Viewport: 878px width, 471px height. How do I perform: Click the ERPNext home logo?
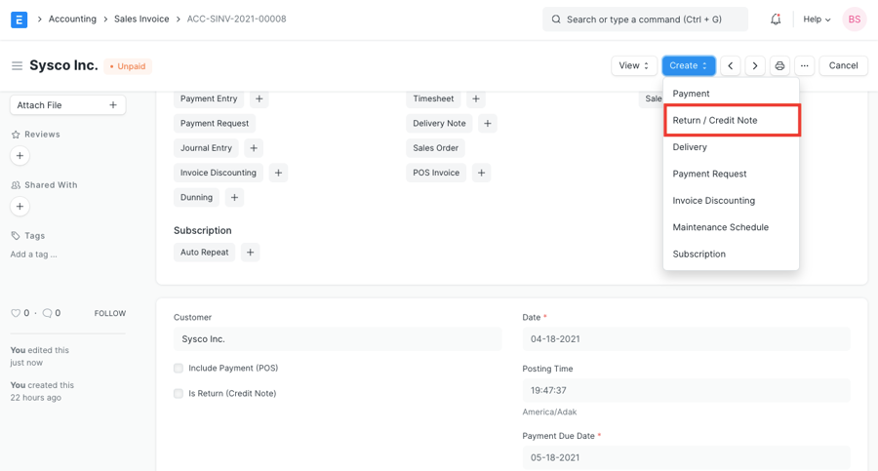[19, 19]
